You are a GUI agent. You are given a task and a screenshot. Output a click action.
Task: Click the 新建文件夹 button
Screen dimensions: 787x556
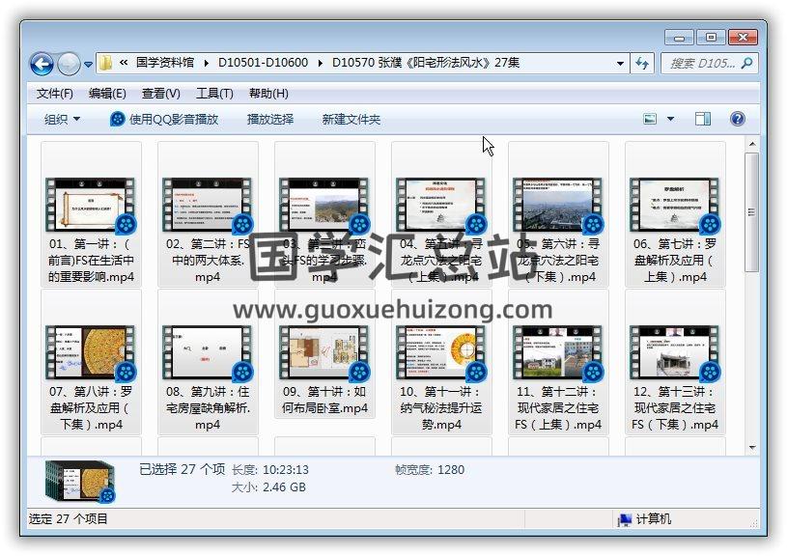point(351,119)
